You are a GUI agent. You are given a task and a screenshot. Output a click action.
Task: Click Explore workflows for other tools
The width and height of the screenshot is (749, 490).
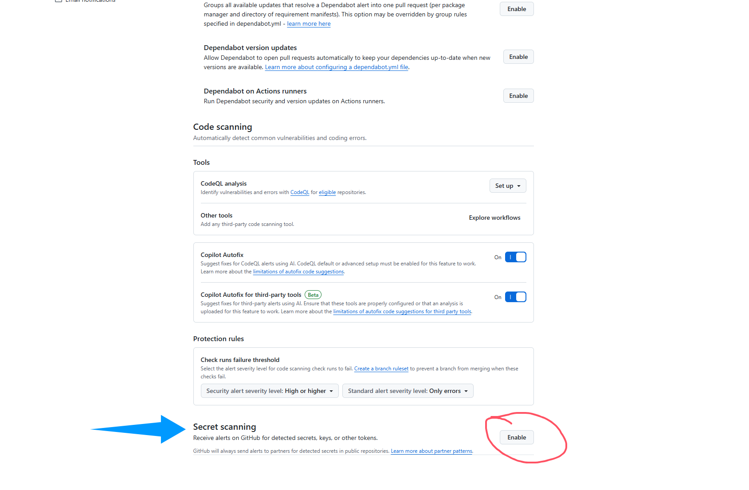point(494,218)
